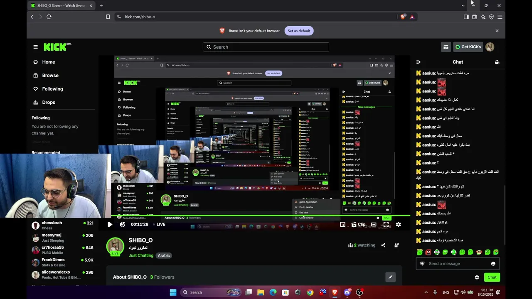Viewport: 532px width, 299px height.
Task: Click the SHIBO_O channel avatar
Action: coord(115,246)
